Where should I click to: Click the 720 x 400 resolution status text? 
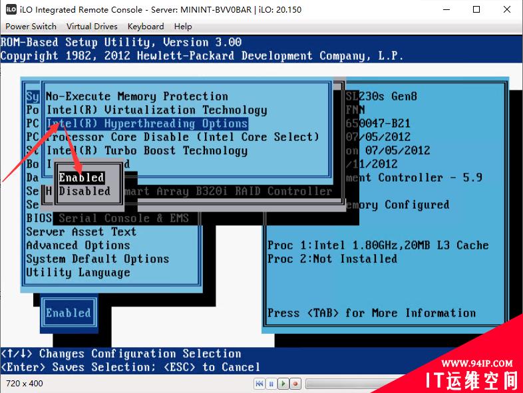[x=25, y=383]
